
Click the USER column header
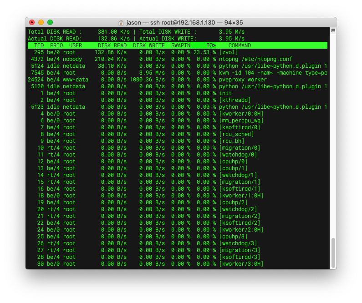tap(76, 45)
